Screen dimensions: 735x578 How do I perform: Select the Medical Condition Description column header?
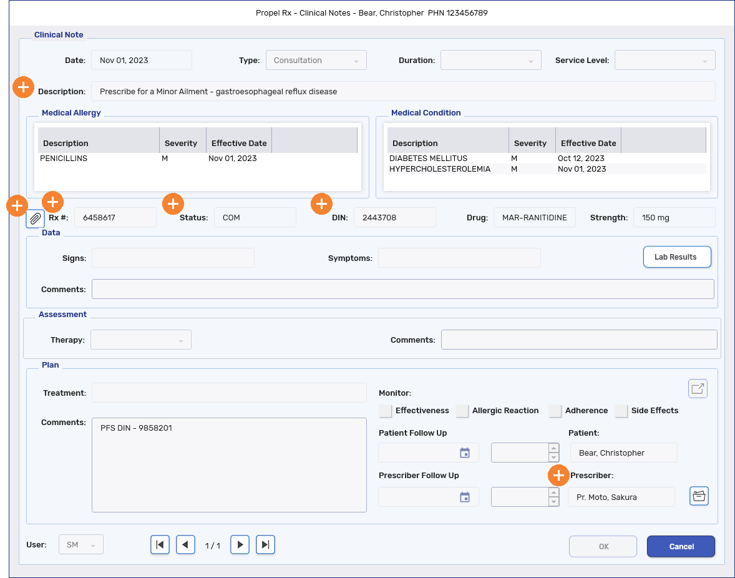415,143
